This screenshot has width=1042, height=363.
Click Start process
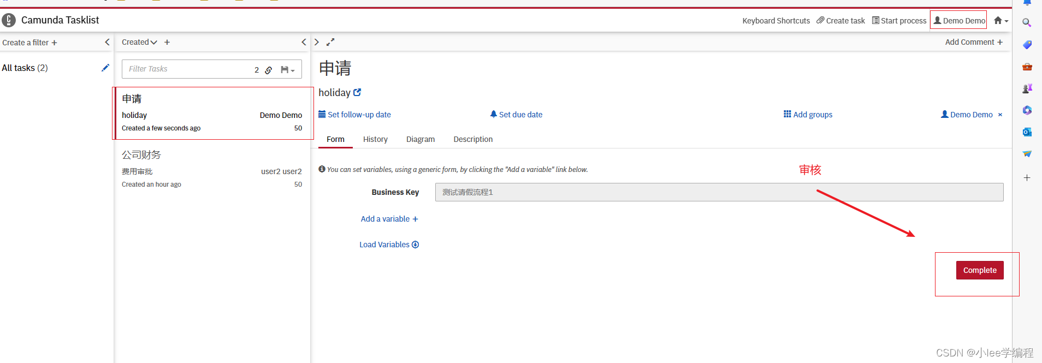(x=899, y=21)
